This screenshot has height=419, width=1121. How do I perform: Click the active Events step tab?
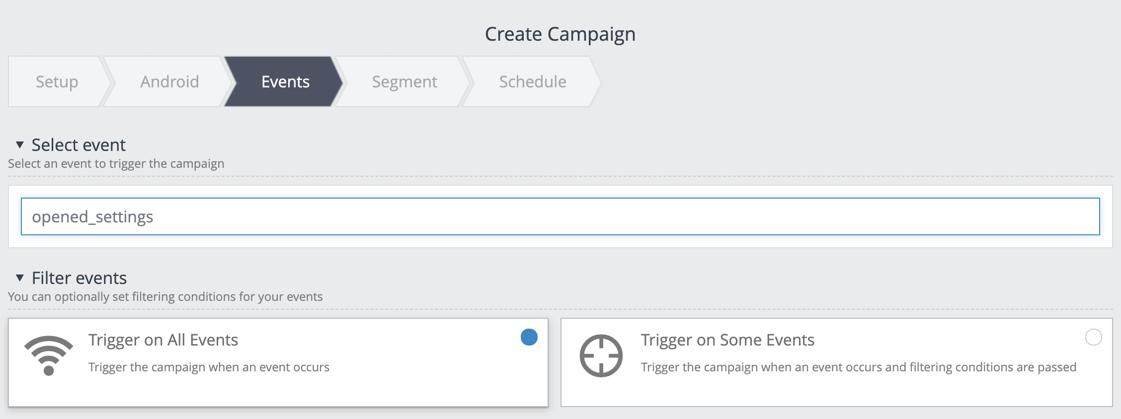pyautogui.click(x=285, y=81)
